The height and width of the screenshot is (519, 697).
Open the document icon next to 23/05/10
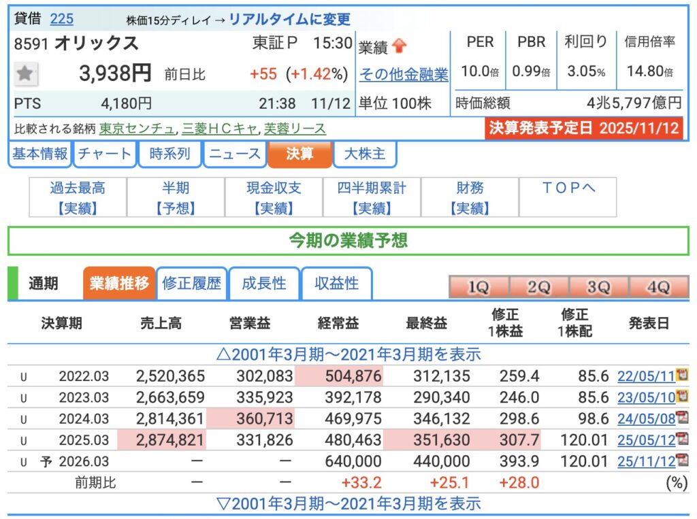pyautogui.click(x=682, y=397)
